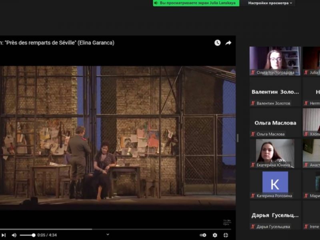Click the muted mic icon beside Ольга Маслова
320x240 pixels.
point(253,134)
